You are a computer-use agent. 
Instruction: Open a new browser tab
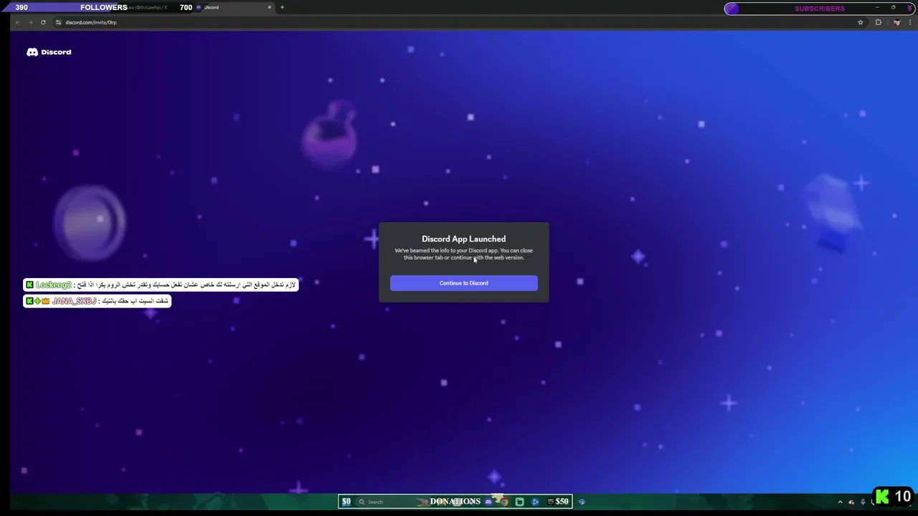tap(282, 7)
